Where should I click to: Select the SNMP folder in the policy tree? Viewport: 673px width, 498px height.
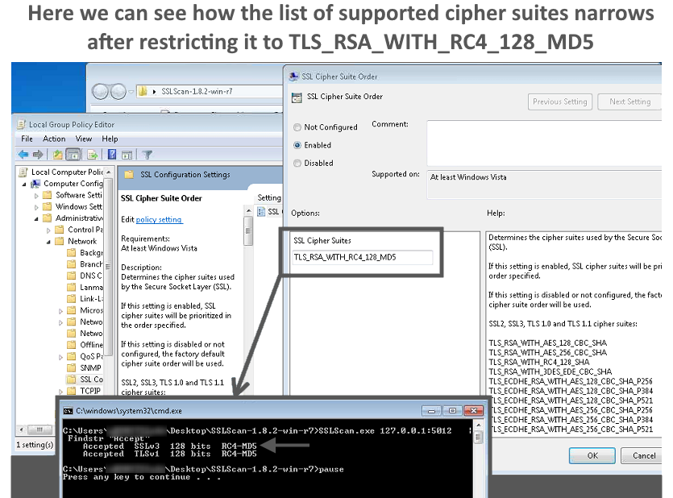(x=89, y=367)
